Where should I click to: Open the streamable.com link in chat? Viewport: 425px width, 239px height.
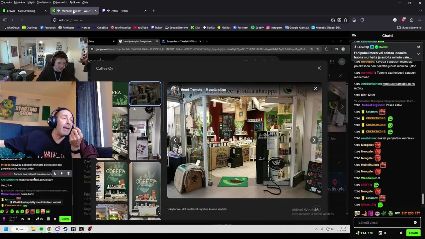(384, 86)
